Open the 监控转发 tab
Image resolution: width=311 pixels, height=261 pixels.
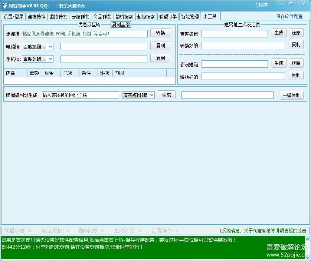coord(58,17)
